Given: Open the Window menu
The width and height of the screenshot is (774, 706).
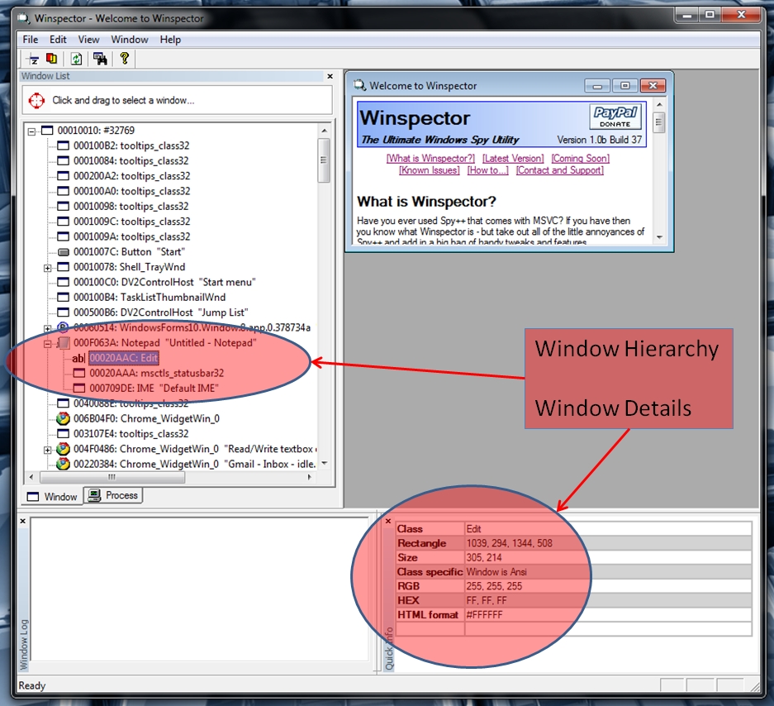Looking at the screenshot, I should point(129,39).
